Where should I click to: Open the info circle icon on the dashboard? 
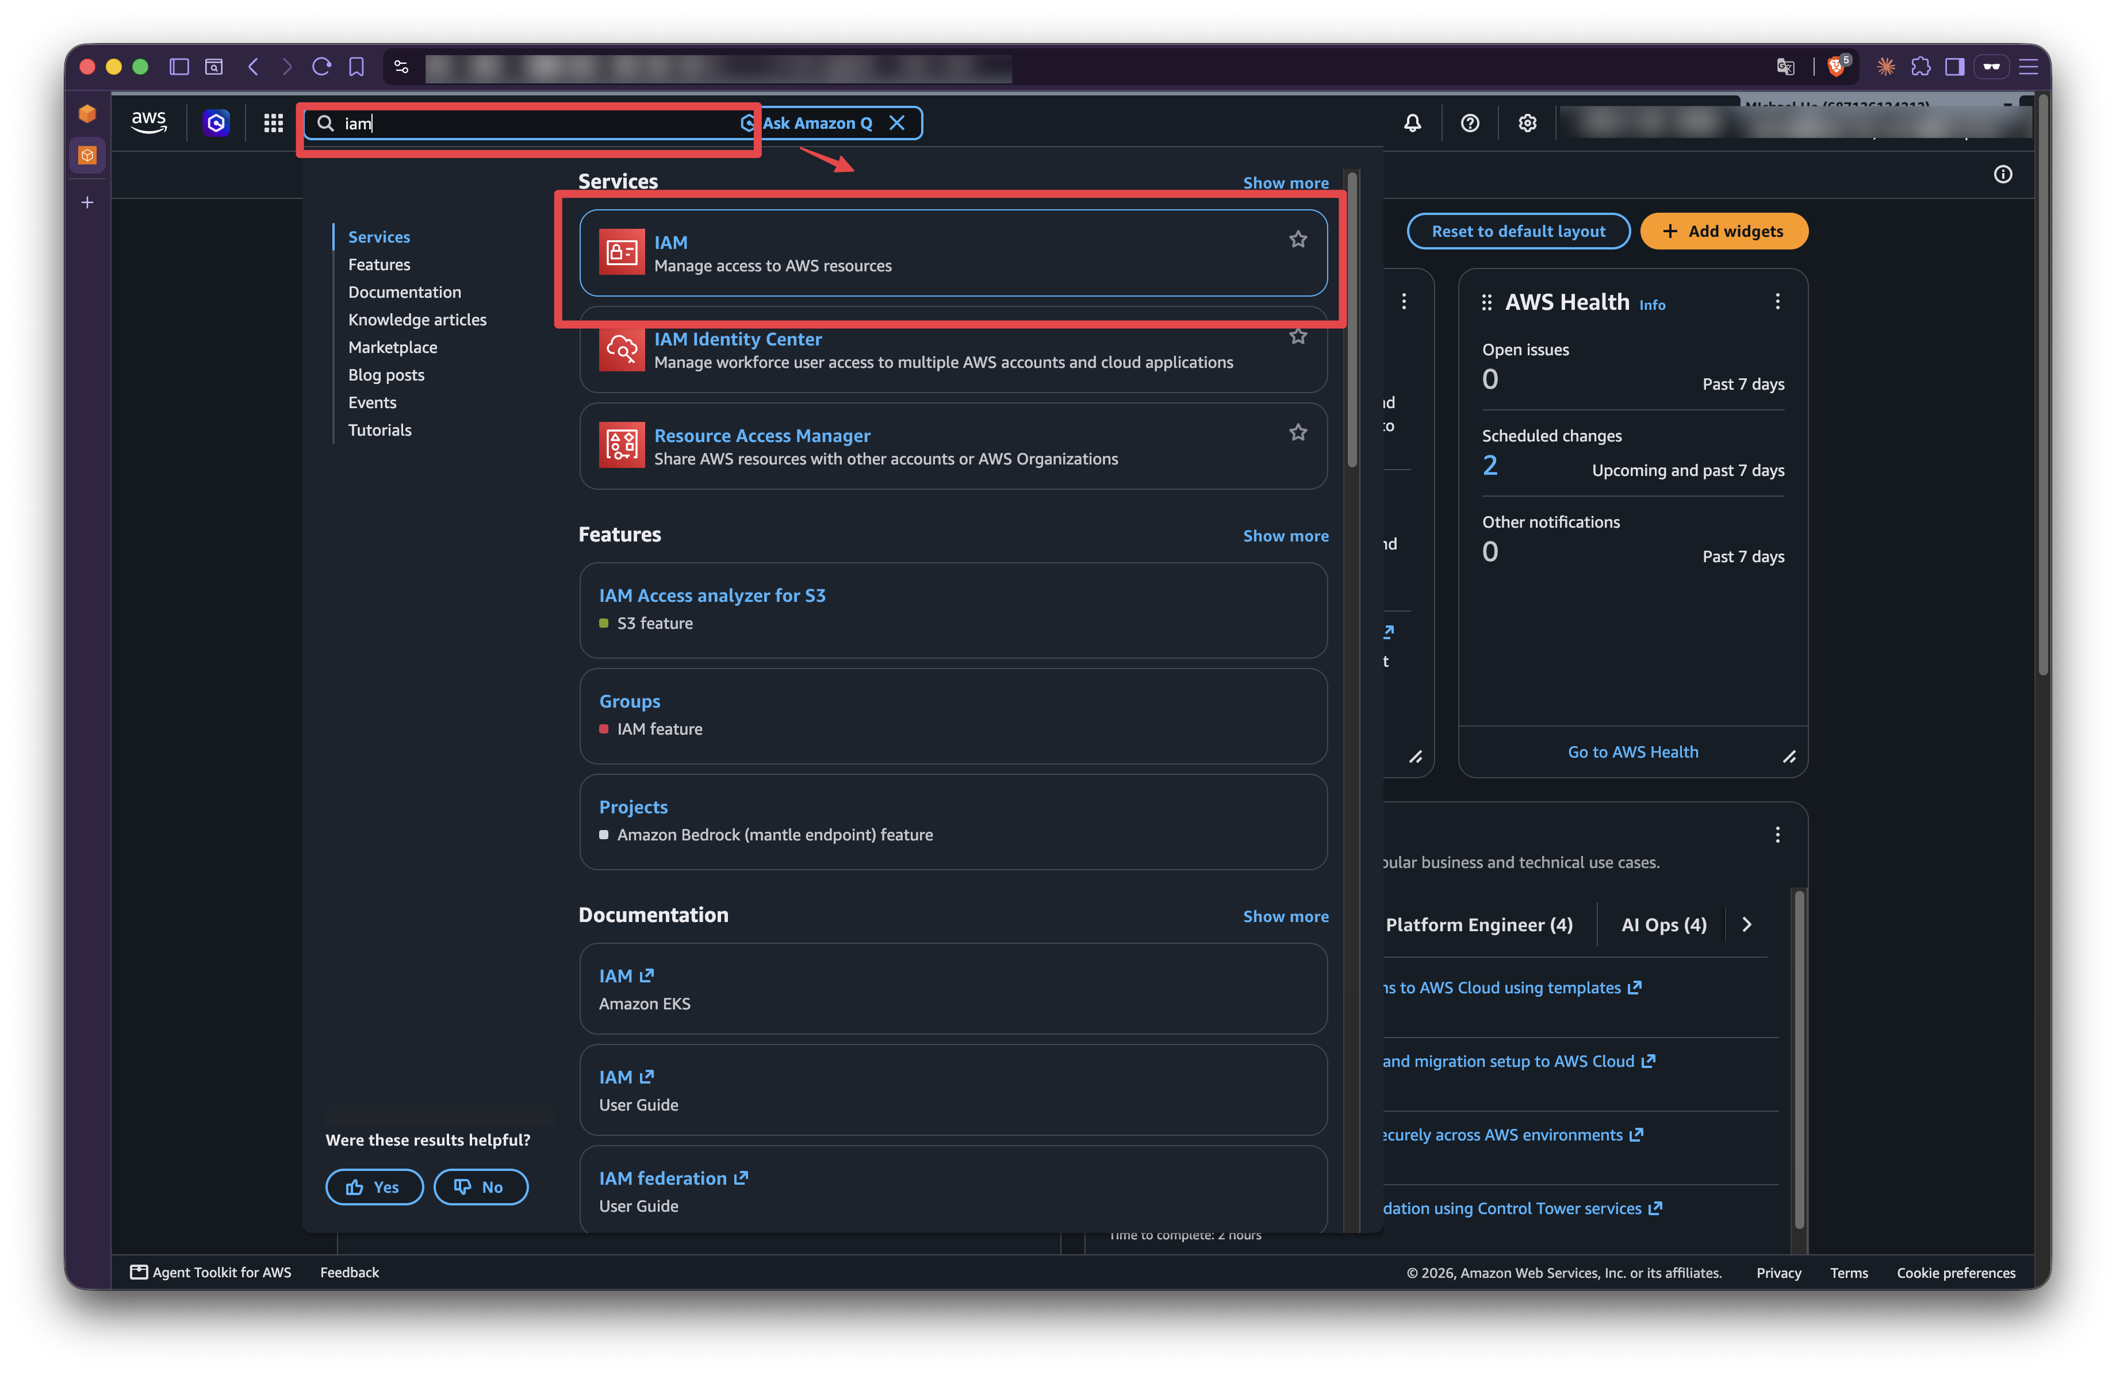click(x=2002, y=174)
